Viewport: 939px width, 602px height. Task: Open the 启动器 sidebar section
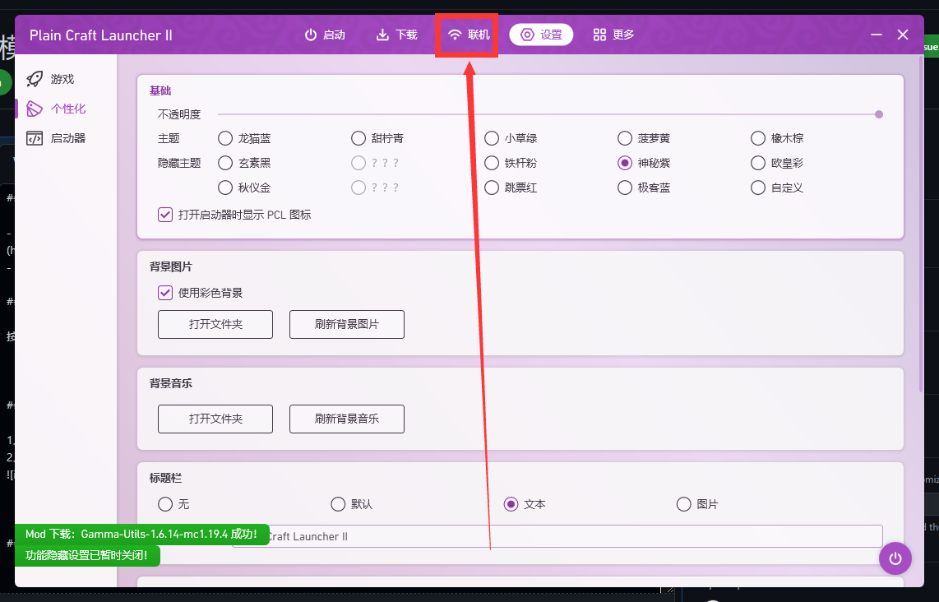tap(53, 137)
